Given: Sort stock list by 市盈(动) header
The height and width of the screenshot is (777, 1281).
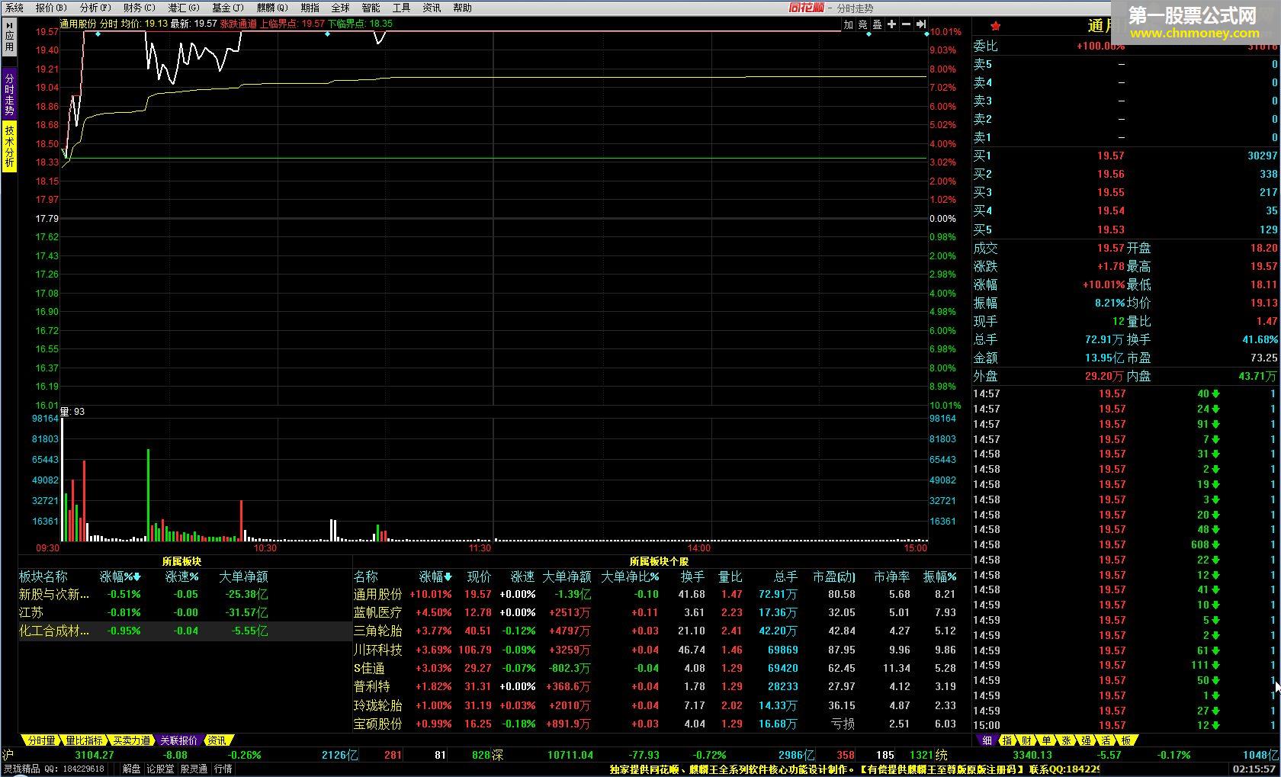Looking at the screenshot, I should click(833, 577).
